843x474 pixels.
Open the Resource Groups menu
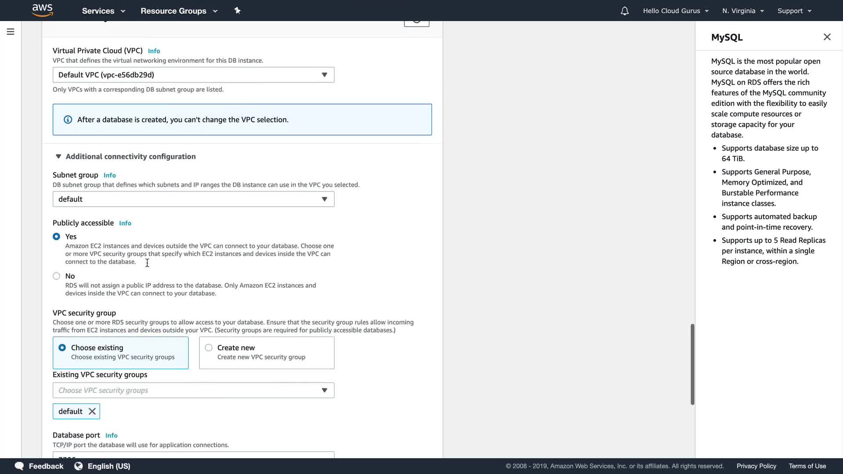coord(179,11)
